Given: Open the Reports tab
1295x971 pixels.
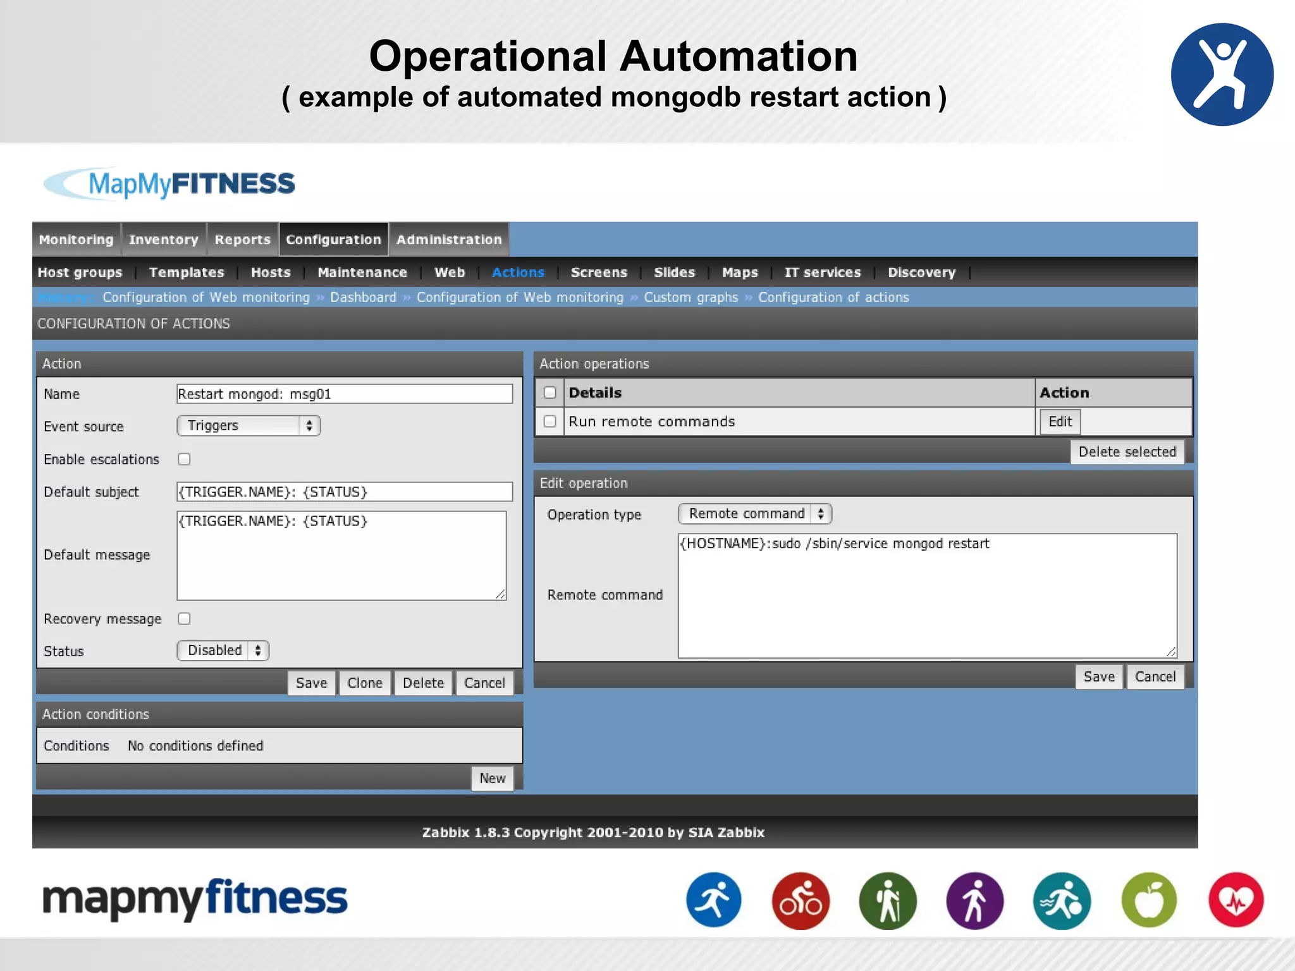Looking at the screenshot, I should coord(243,240).
